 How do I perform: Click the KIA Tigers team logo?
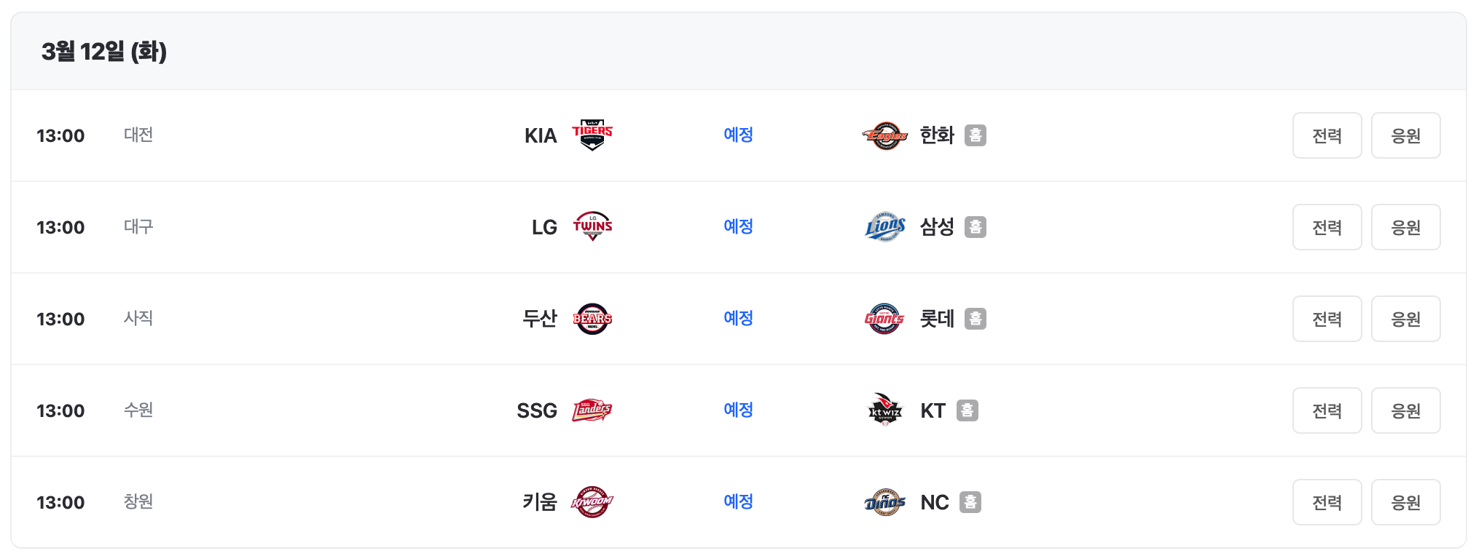coord(592,135)
